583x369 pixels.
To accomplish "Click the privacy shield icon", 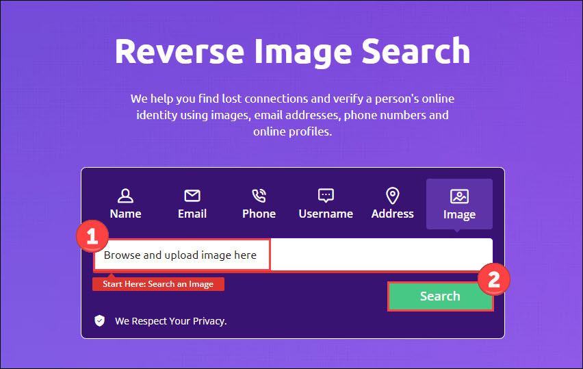I will pos(100,320).
